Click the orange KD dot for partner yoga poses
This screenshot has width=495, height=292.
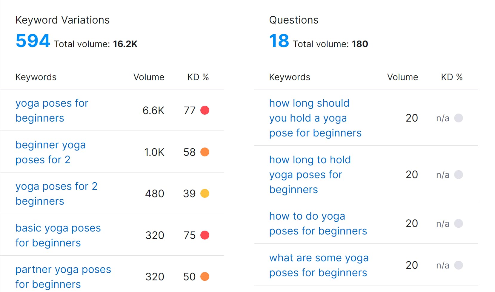205,277
